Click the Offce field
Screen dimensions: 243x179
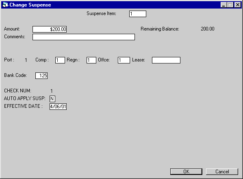[x=124, y=60]
